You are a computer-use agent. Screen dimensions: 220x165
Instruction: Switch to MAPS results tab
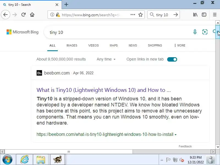(x=114, y=45)
